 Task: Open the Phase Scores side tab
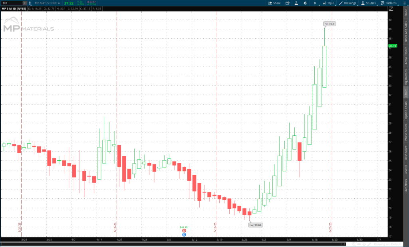point(406,132)
